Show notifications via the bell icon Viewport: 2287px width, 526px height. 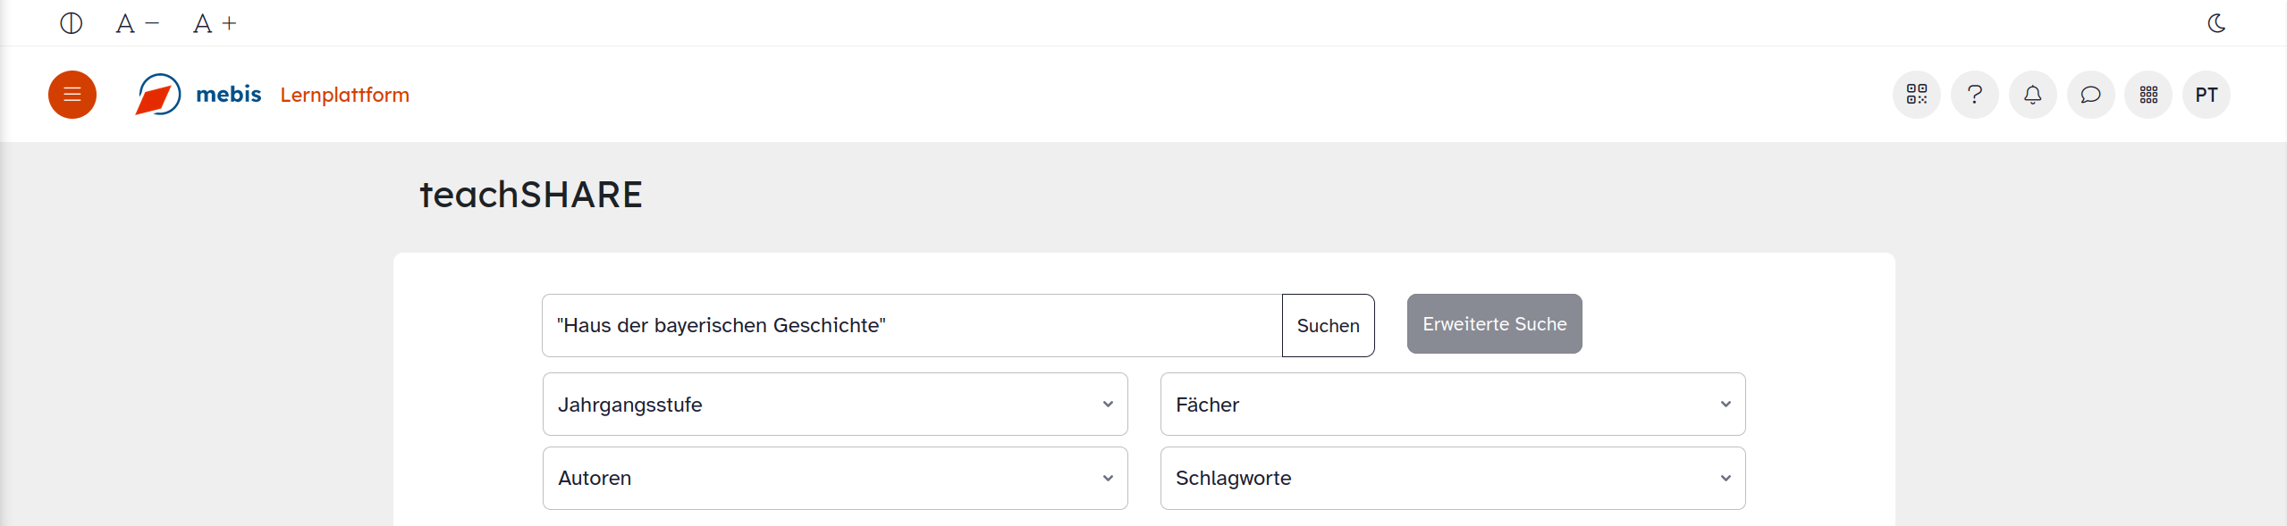2032,95
